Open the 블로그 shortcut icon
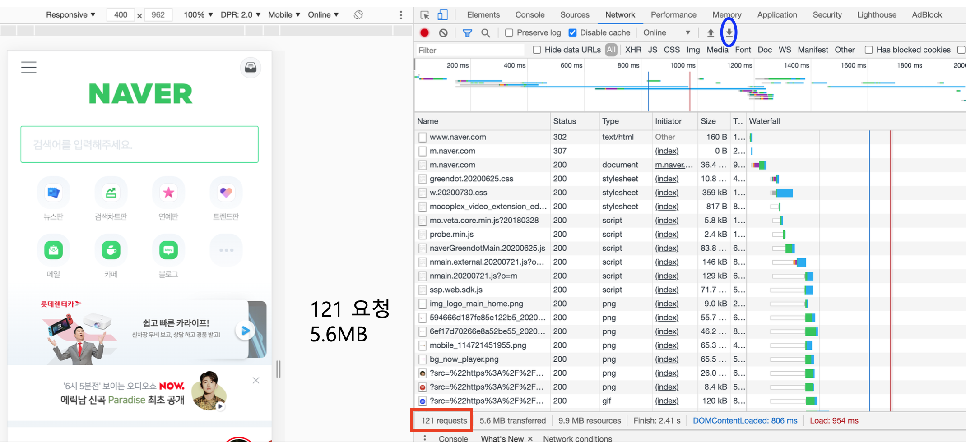 168,250
